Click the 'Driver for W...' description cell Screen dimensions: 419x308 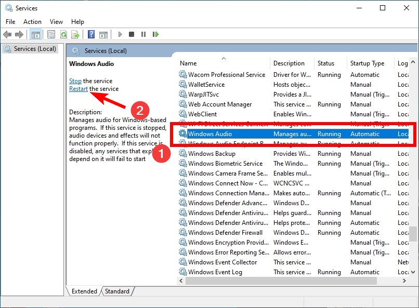click(292, 74)
